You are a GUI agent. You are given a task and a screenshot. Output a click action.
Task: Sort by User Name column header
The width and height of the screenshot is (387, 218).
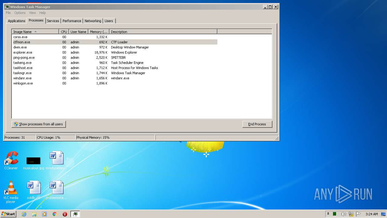click(78, 32)
